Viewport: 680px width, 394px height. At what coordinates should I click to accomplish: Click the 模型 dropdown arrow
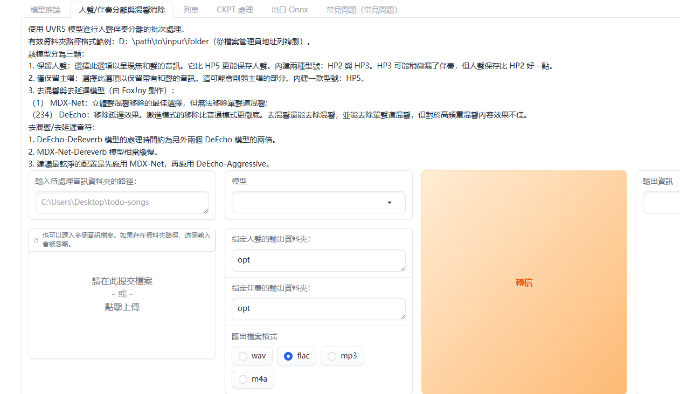point(390,203)
